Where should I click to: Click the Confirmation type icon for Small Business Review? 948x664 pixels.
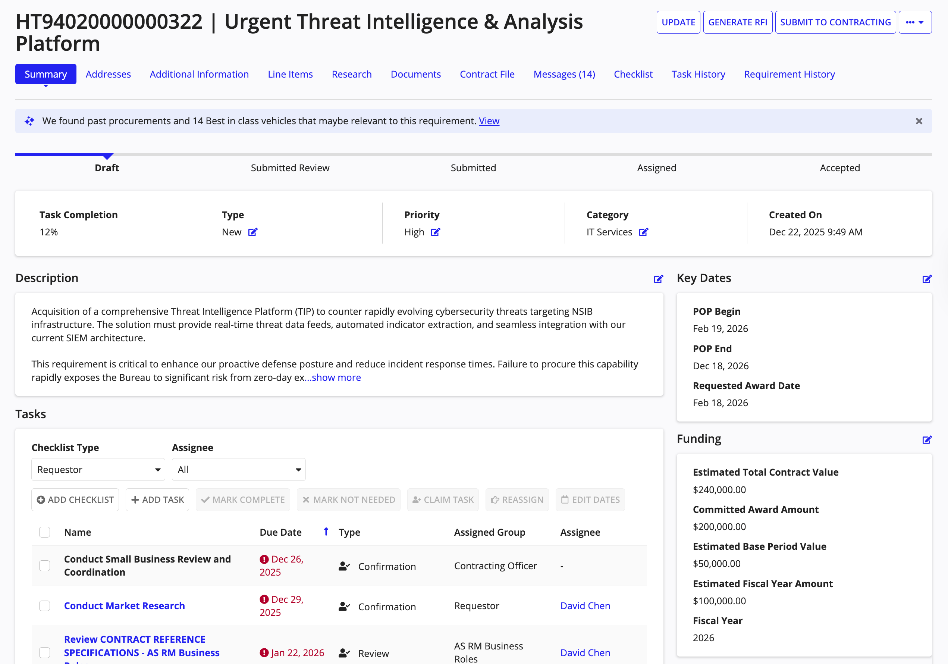click(x=344, y=566)
